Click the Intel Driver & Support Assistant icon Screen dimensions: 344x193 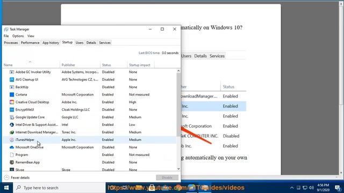[12, 125]
